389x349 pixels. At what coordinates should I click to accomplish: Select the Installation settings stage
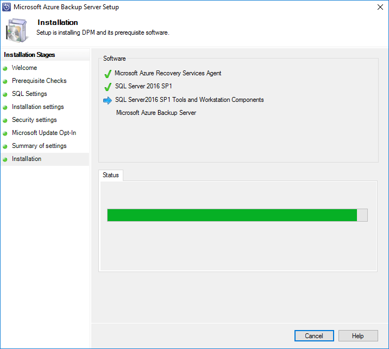pyautogui.click(x=37, y=107)
